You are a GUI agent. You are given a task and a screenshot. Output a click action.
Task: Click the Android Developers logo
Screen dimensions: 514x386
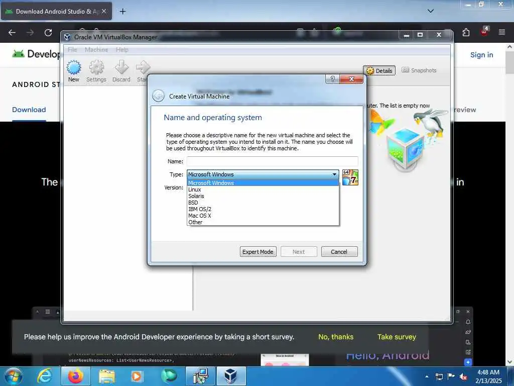click(x=36, y=53)
